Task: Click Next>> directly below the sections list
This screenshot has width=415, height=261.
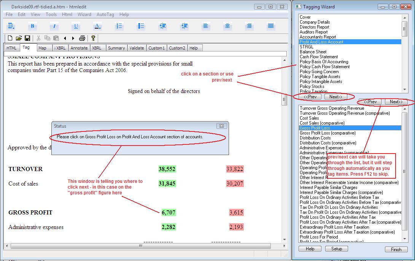Action: (x=335, y=97)
